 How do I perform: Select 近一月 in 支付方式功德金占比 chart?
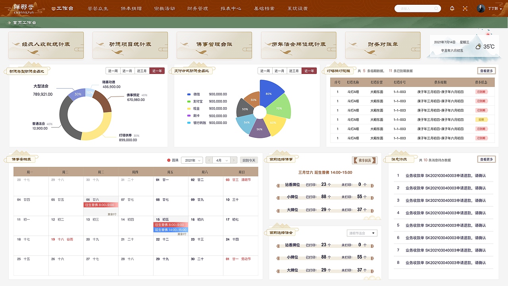280,71
